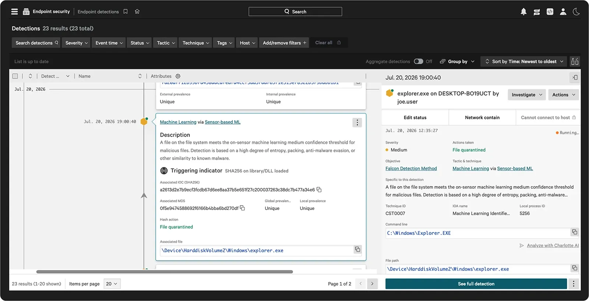Check the select-all detections checkbox
Screen dimensions: 589x301
(15, 76)
